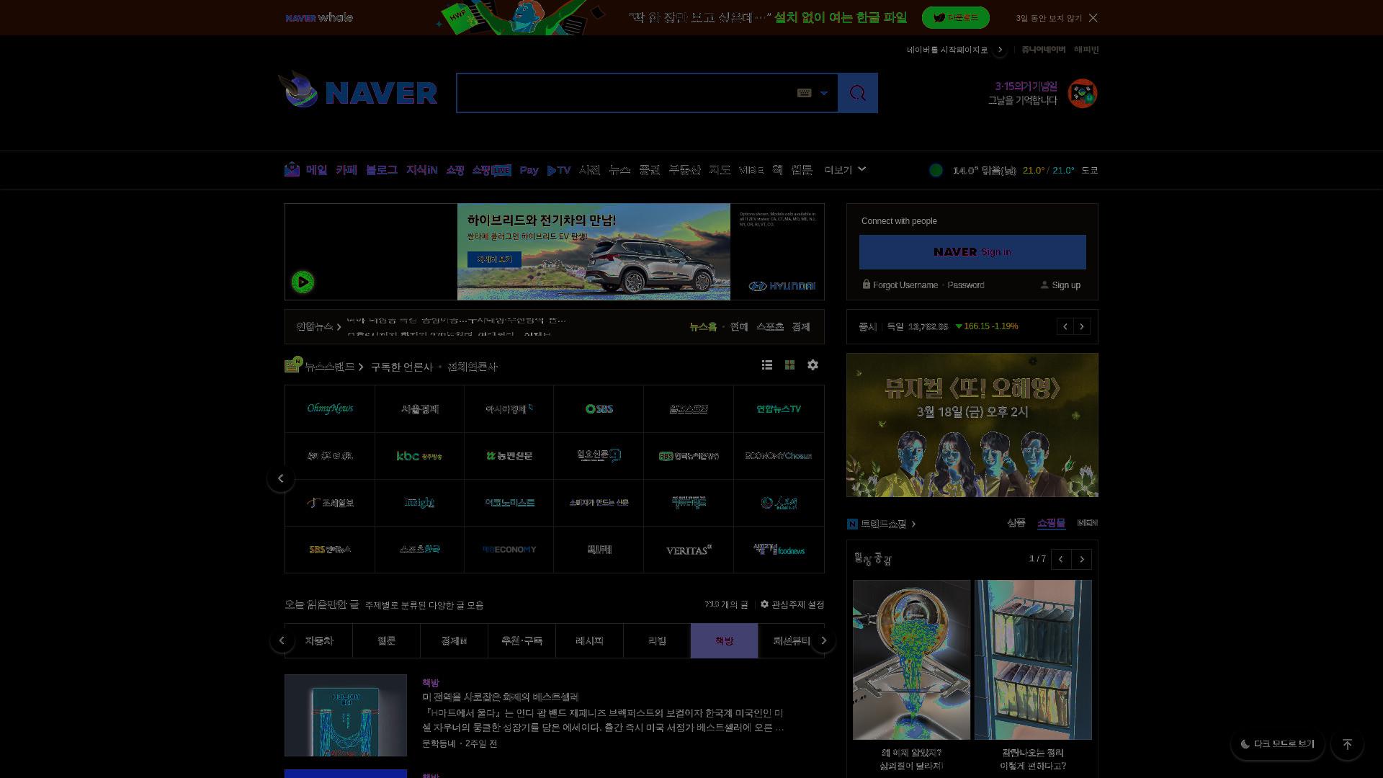Open the Mail icon in the navigation bar
The height and width of the screenshot is (778, 1383).
tap(292, 170)
